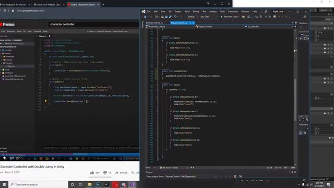334x188 pixels.
Task: Open the Git menu in Visual Studio
Action: coord(170,11)
